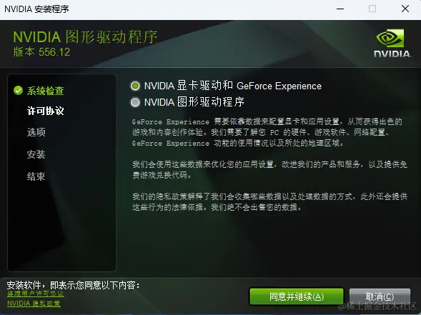
Task: Click the GeForce Experience data description paragraph
Action: [267, 132]
